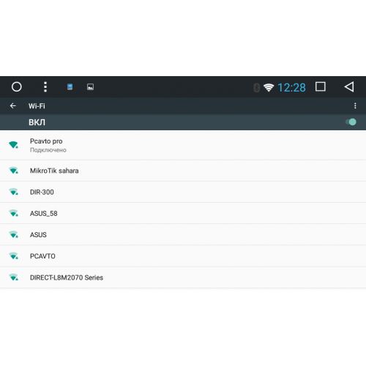The image size is (366, 366).
Task: Tap the Wi-Fi status bar icon
Action: point(269,87)
